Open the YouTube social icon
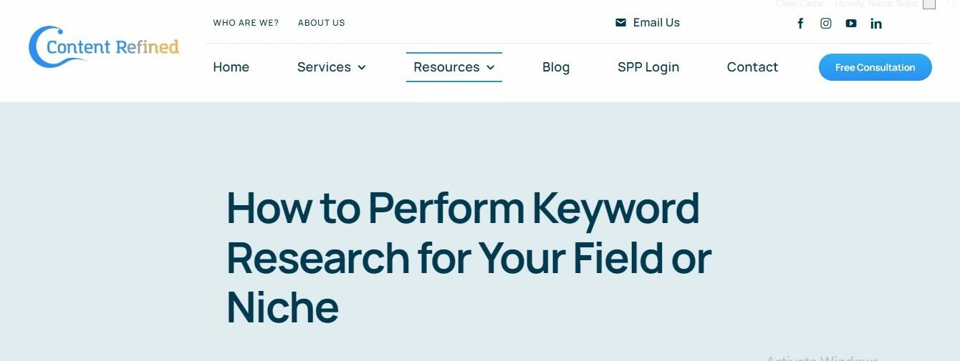960x361 pixels. [x=851, y=24]
